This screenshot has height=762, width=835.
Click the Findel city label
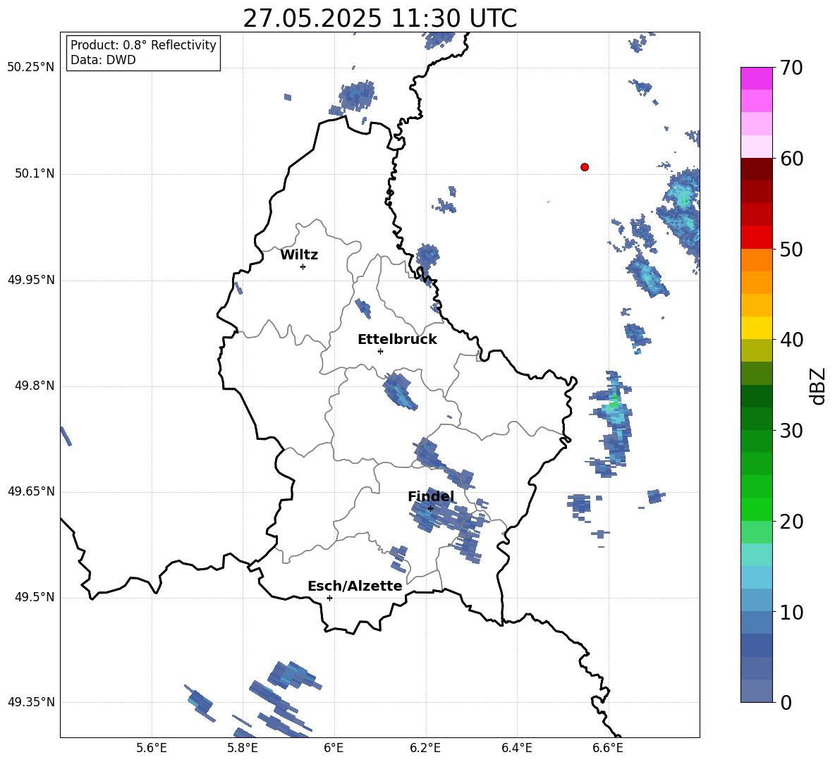click(431, 496)
